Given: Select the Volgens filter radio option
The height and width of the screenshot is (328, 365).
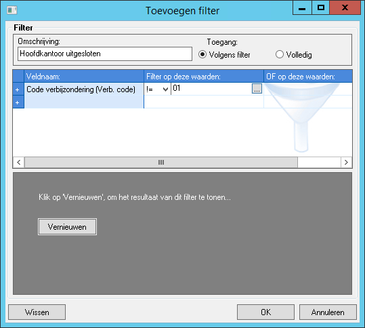Looking at the screenshot, I should click(202, 54).
